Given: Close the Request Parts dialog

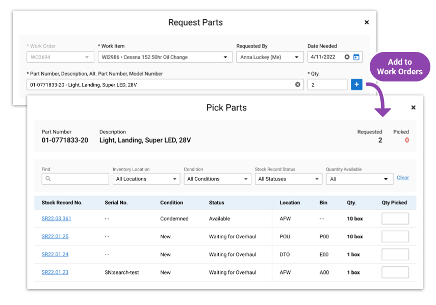Looking at the screenshot, I should tap(367, 22).
